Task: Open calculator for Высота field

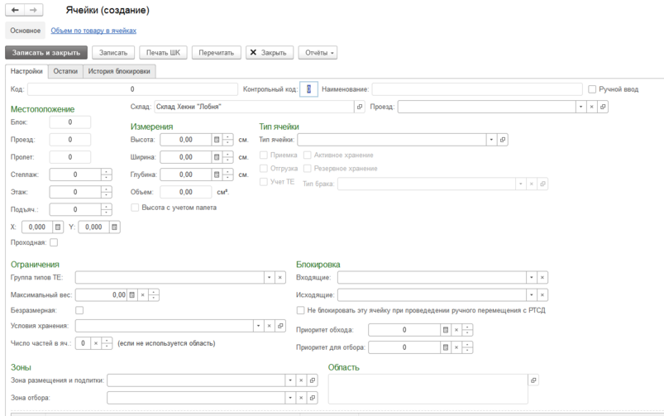Action: pyautogui.click(x=217, y=140)
